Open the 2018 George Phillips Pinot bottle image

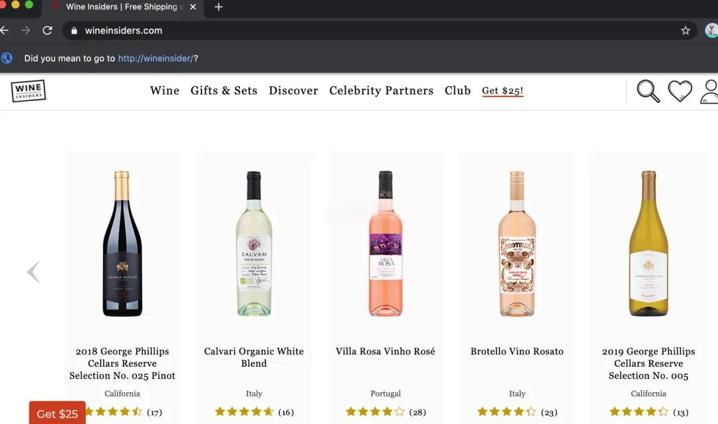(122, 244)
